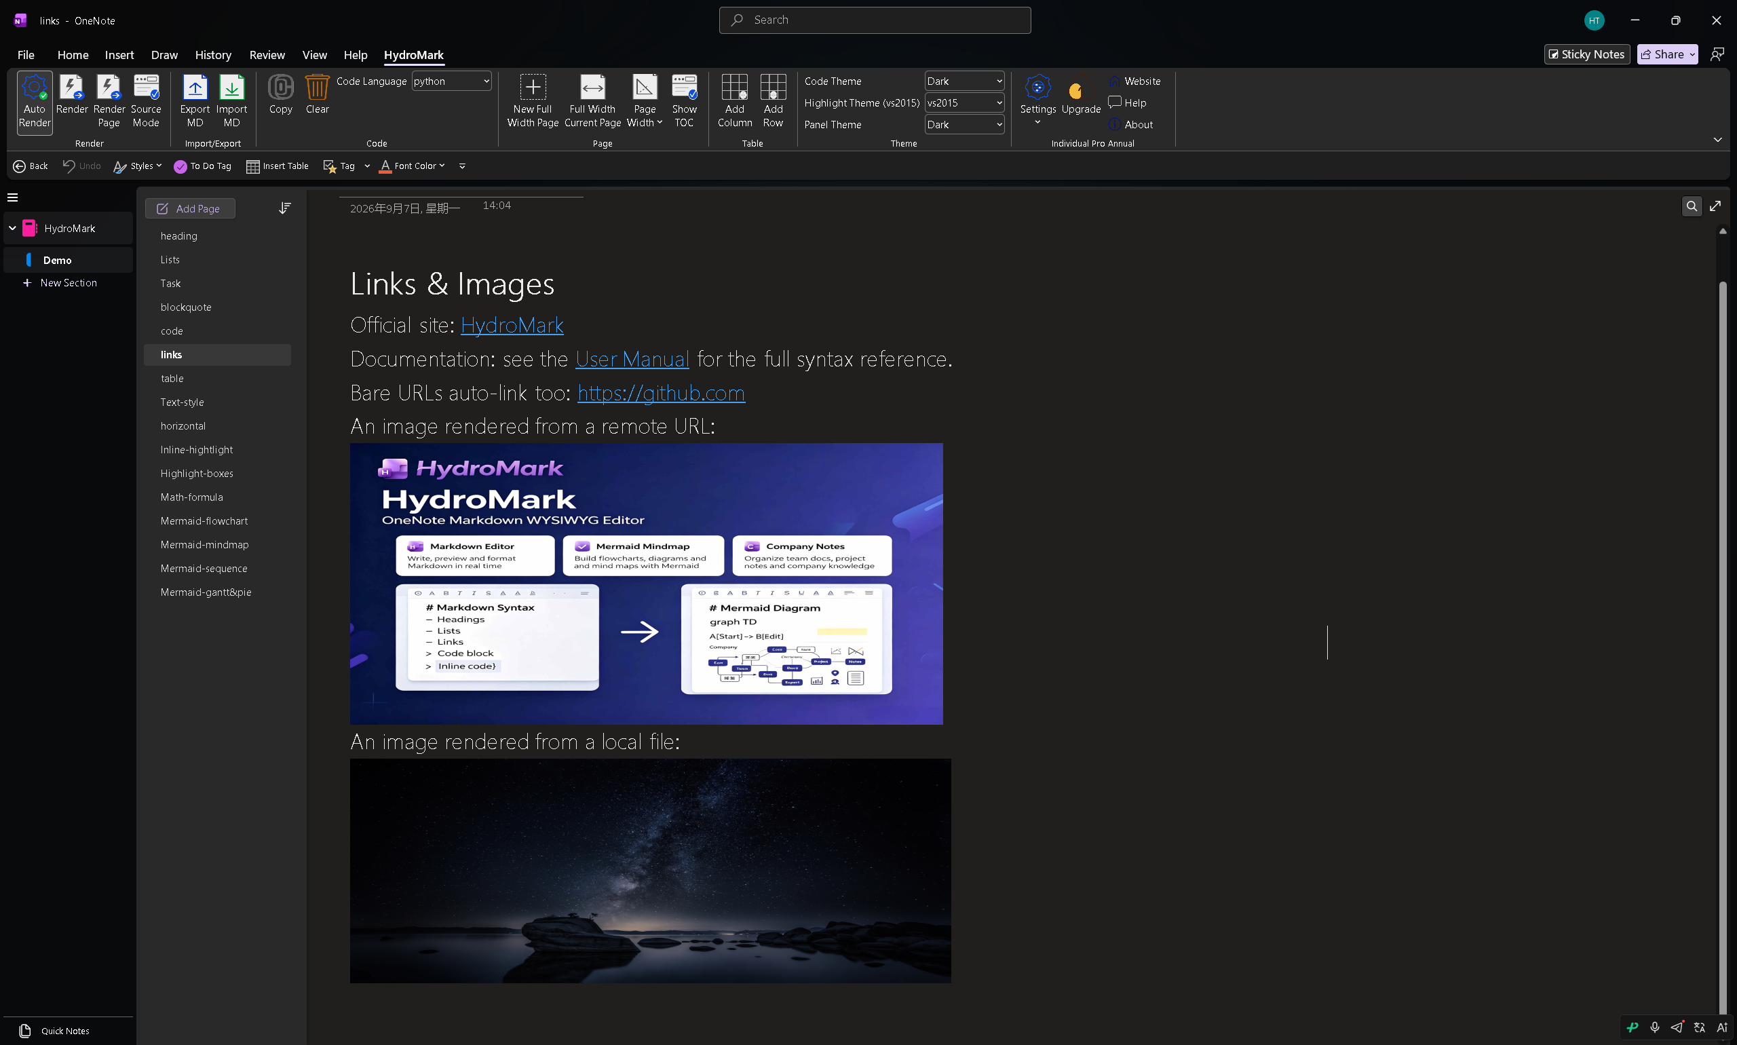The width and height of the screenshot is (1737, 1045).
Task: Switch to the View tab
Action: point(315,55)
